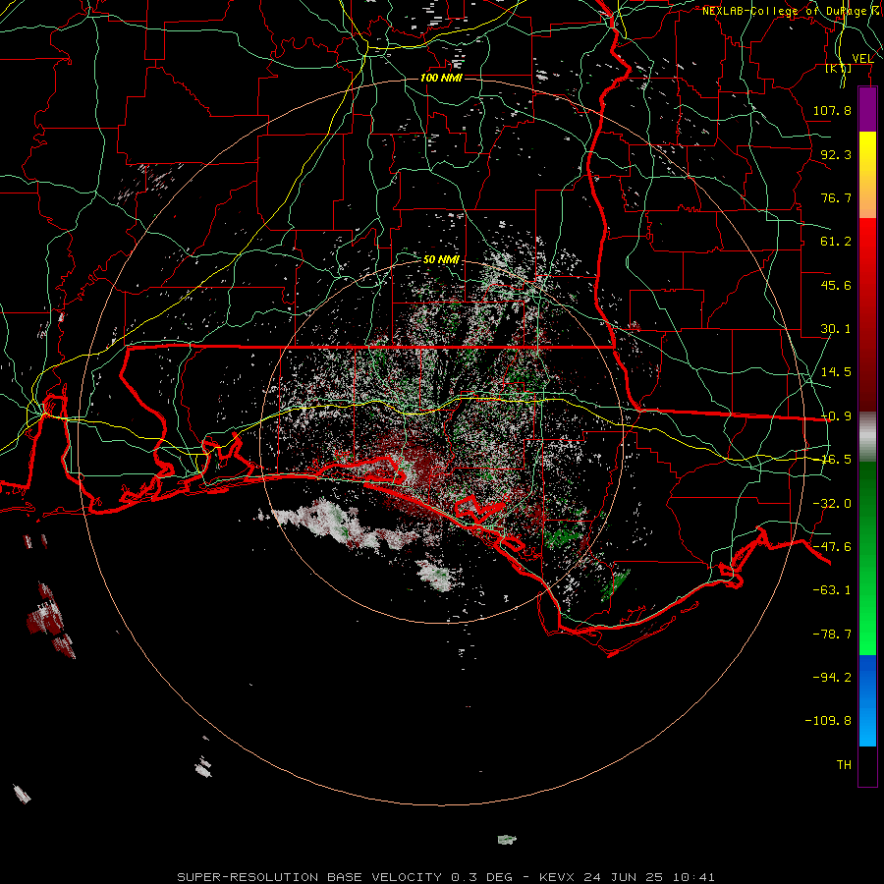Click the purple swatch atop the velocity scale

(867, 110)
